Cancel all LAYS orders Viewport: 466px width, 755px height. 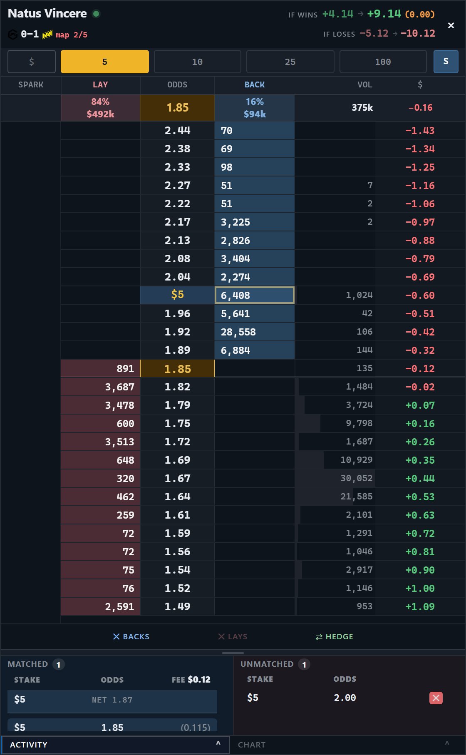(x=233, y=636)
